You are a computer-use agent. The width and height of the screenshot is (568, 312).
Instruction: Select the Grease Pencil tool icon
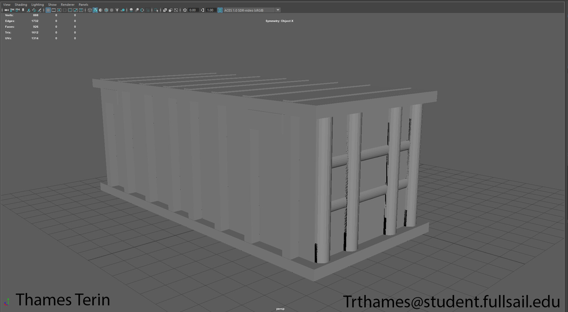tap(39, 10)
